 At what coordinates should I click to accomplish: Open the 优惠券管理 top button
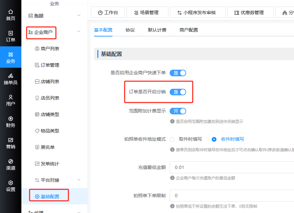250,12
